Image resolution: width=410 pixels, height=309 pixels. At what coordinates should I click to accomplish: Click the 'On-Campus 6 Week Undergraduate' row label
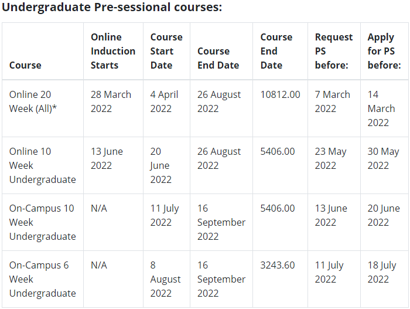[x=42, y=279]
